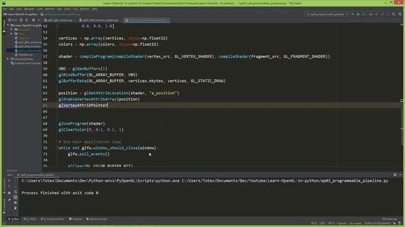Open Run tool window settings gear

tap(395, 175)
